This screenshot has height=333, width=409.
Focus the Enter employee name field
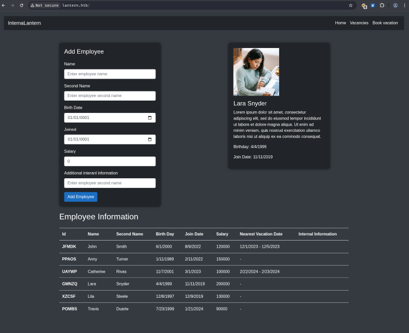[109, 74]
